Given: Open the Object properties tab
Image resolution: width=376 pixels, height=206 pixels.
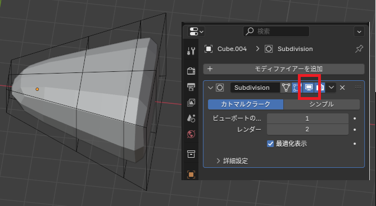Looking at the screenshot, I should pyautogui.click(x=191, y=174).
